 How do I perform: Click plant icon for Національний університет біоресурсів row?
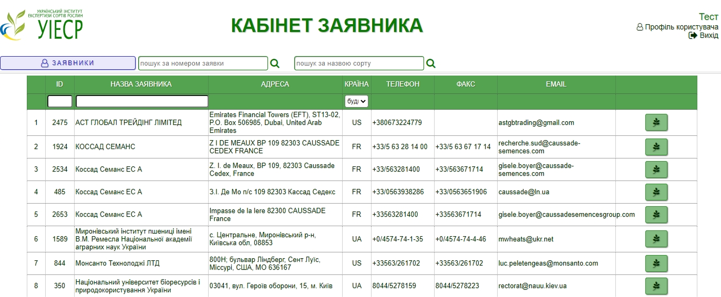point(656,286)
